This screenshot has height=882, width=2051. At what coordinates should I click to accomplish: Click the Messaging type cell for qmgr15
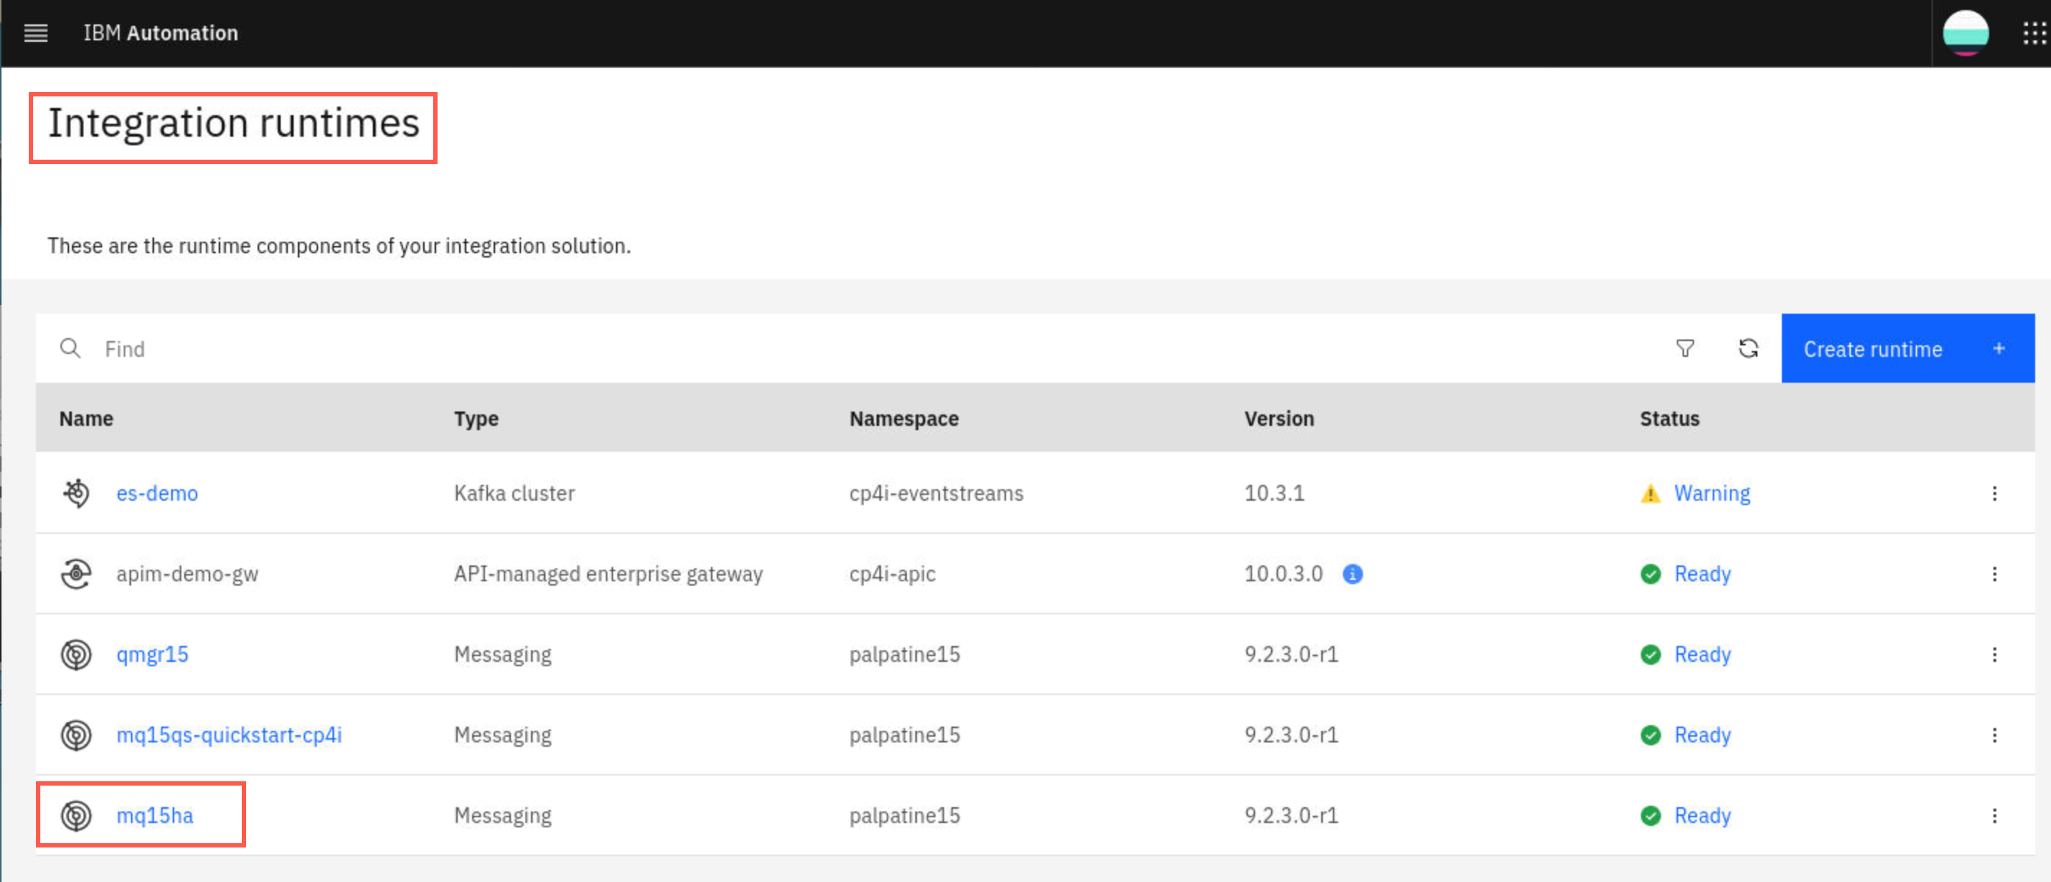point(502,655)
